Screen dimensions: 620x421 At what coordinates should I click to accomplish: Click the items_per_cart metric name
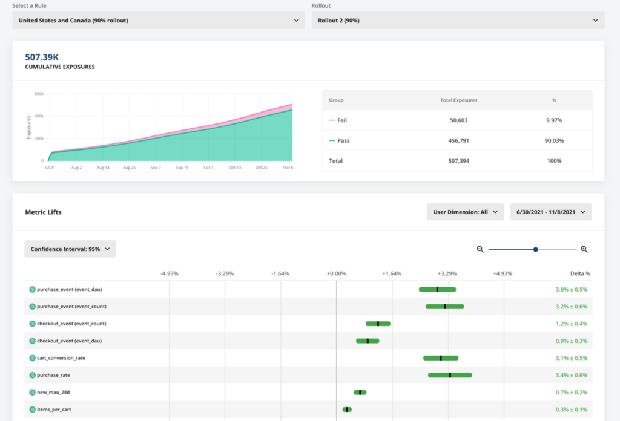click(x=54, y=410)
